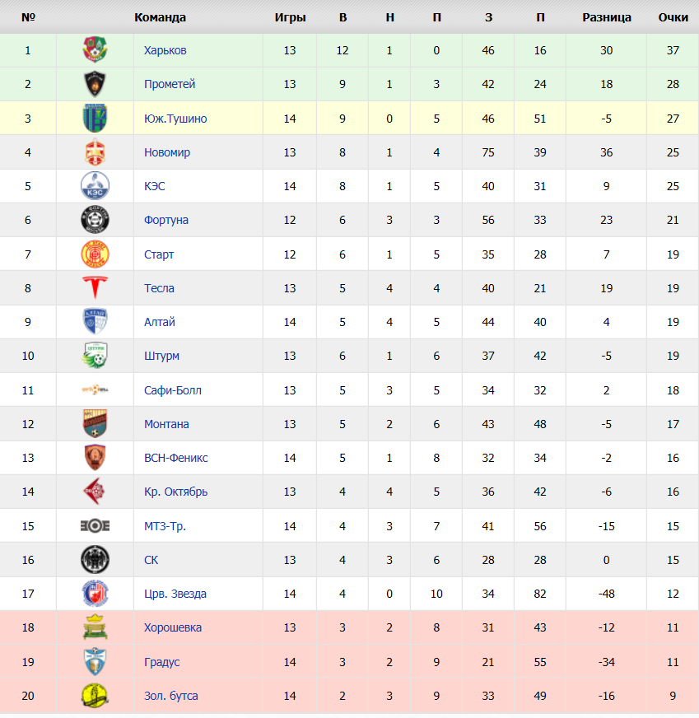Image resolution: width=699 pixels, height=718 pixels.
Task: Open the Новомир team link
Action: click(167, 152)
